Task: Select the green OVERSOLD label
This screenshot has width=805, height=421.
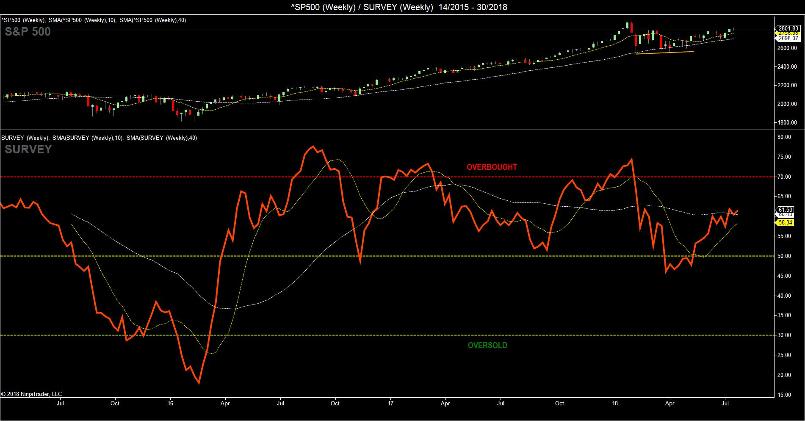Action: [487, 345]
